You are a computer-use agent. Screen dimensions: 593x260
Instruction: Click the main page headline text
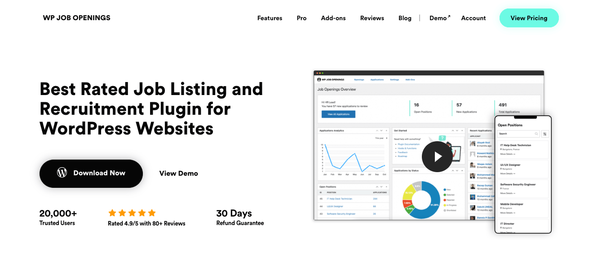point(151,109)
